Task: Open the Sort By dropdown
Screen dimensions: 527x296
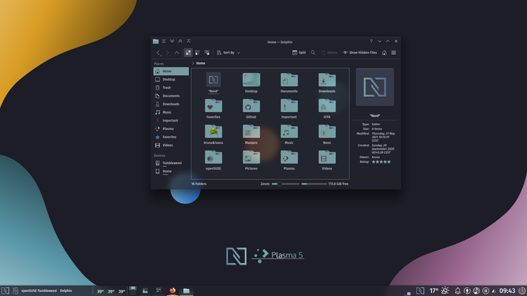Action: [229, 53]
